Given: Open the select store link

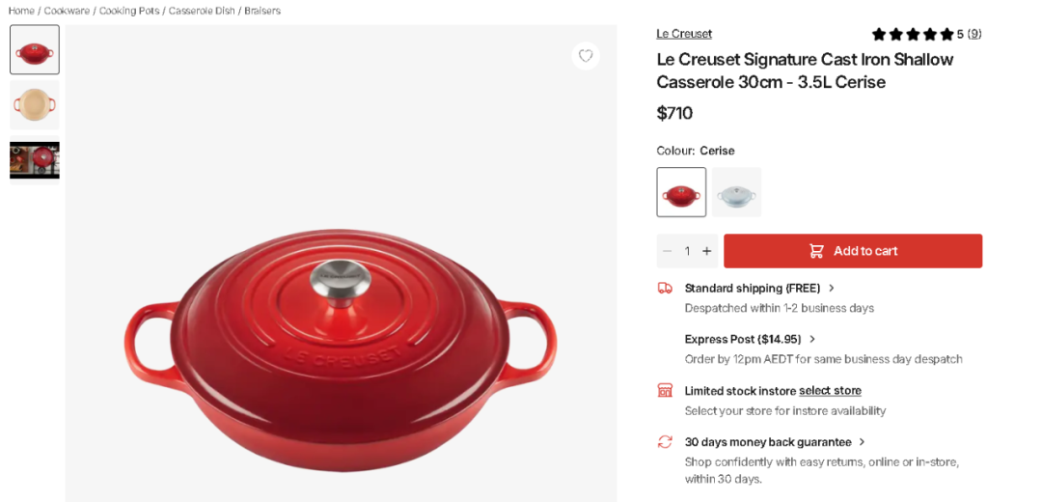Looking at the screenshot, I should 830,391.
